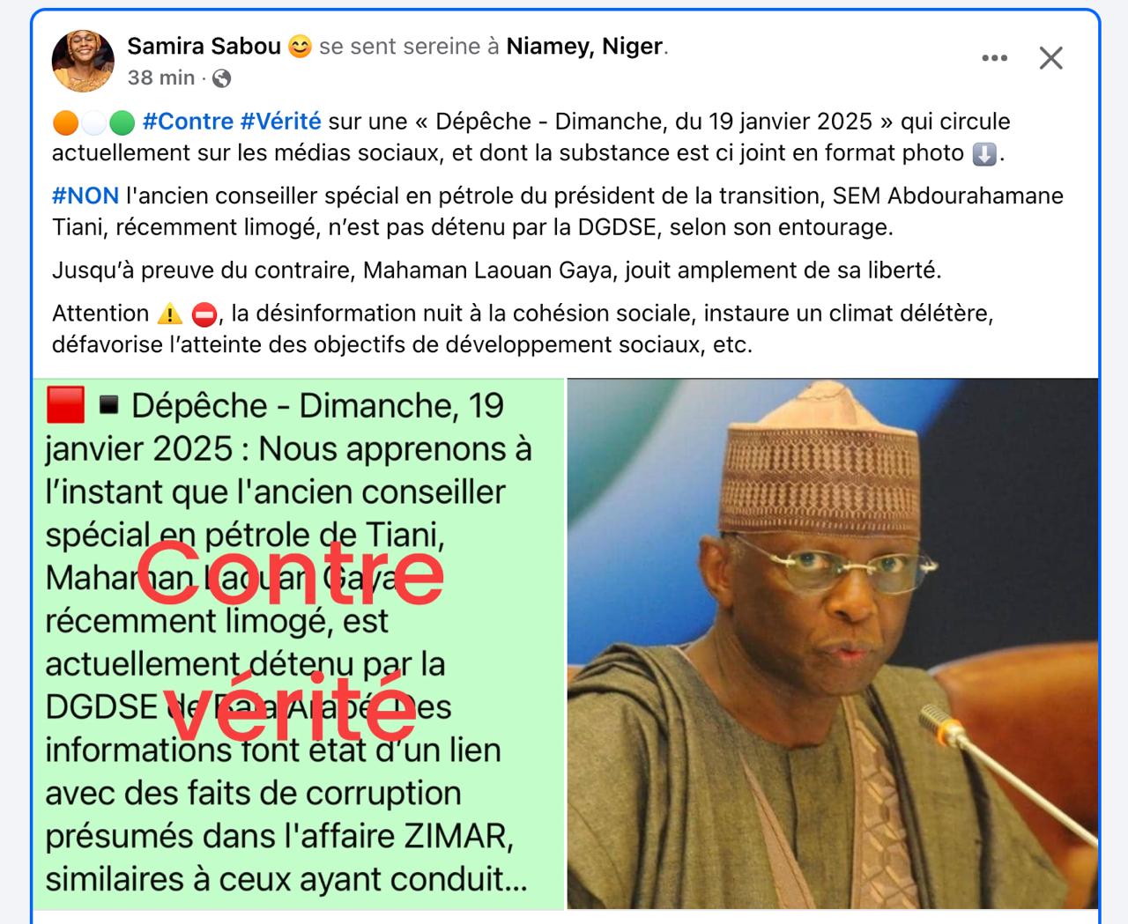This screenshot has width=1128, height=924.
Task: Open Samira Sabou's profile picture
Action: point(83,61)
